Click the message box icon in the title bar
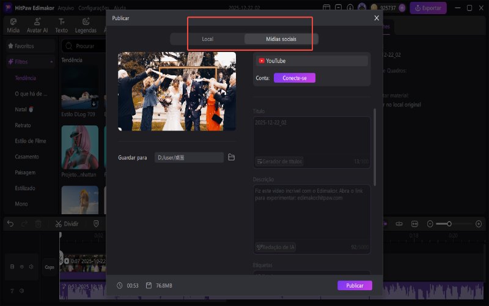The image size is (489, 306). click(x=338, y=8)
